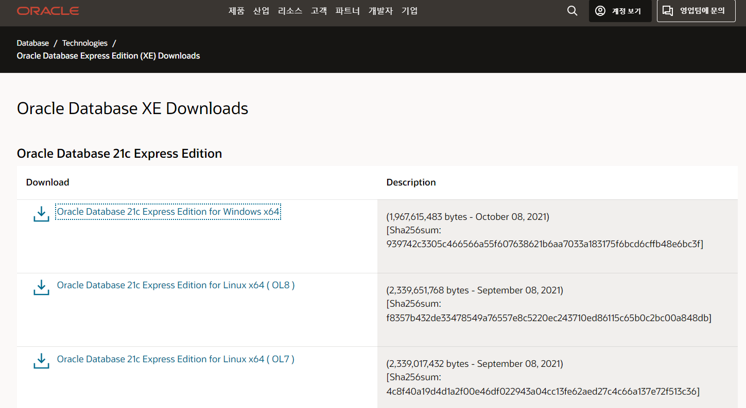
Task: Open the 기업 menu
Action: 409,11
